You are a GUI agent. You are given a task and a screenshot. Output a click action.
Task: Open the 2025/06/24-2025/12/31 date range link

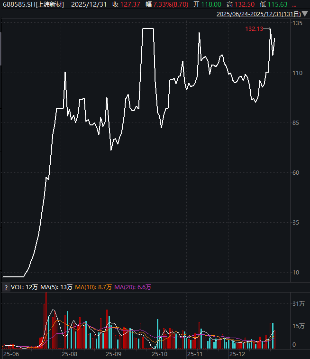click(255, 14)
